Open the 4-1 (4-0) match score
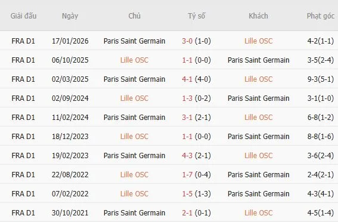Viewport: 338px width, 222px height. click(x=196, y=79)
